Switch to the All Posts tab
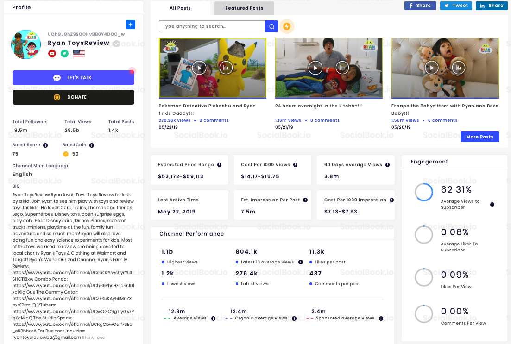Screen dimensions: 511x344 (180, 8)
